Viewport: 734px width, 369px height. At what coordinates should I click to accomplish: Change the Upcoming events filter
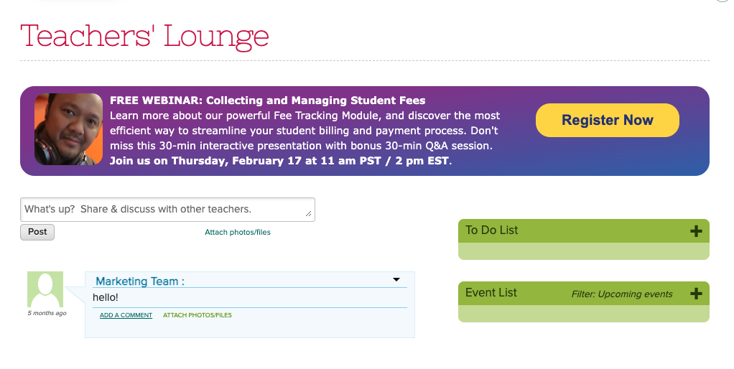click(x=622, y=294)
